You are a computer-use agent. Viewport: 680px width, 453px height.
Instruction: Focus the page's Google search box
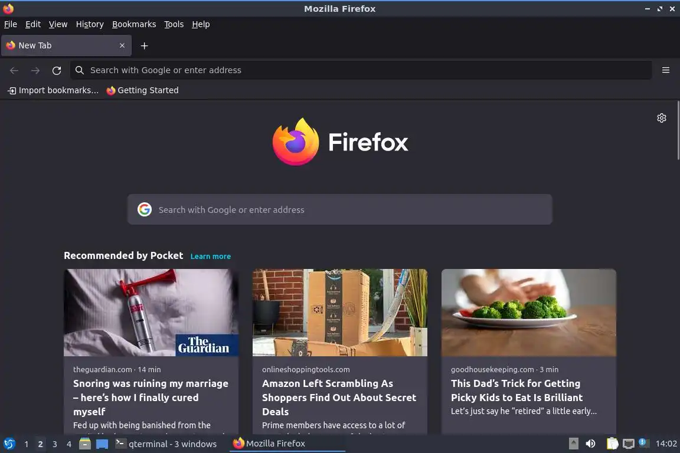tap(339, 209)
